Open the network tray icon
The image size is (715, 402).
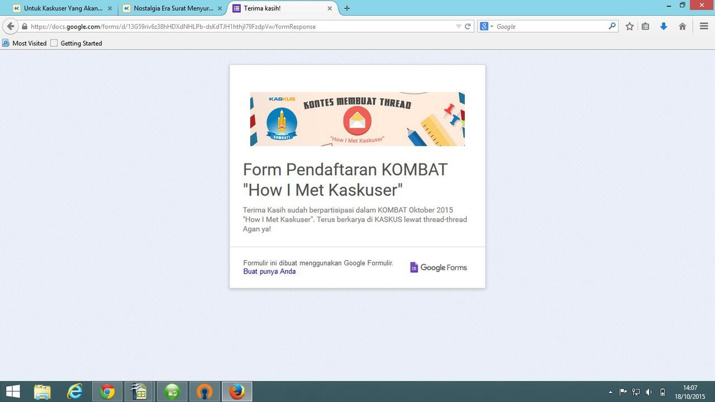click(636, 392)
